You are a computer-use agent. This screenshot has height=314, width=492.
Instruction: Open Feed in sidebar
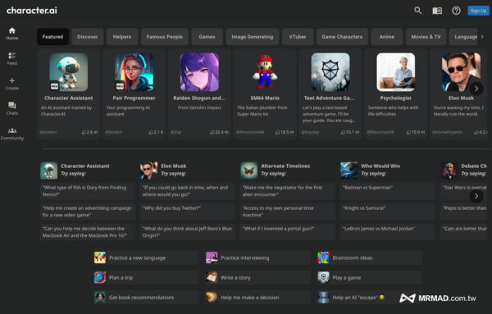click(12, 59)
